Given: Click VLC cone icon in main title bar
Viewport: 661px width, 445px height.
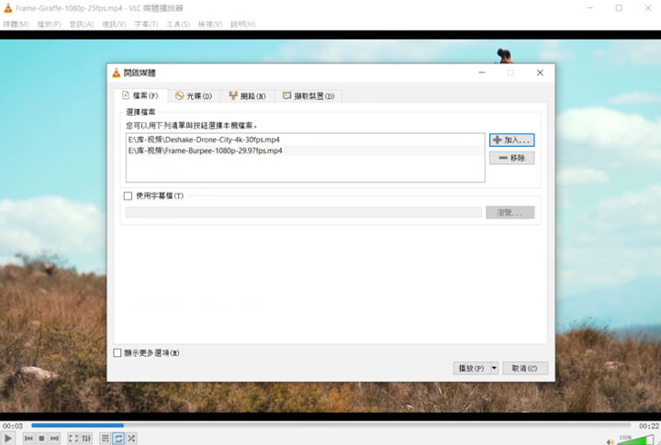Looking at the screenshot, I should pos(8,7).
